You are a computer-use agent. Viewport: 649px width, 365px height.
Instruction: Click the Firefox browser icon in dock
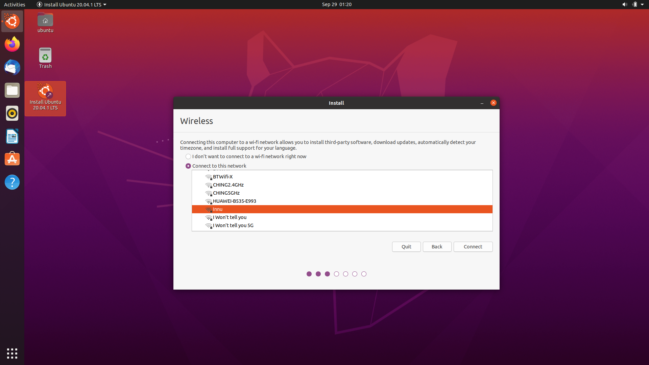coord(11,44)
